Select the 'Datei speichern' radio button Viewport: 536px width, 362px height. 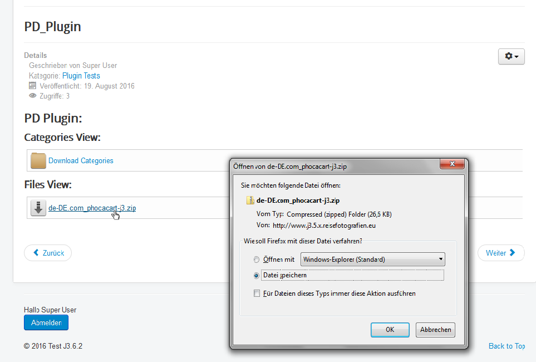pyautogui.click(x=257, y=275)
